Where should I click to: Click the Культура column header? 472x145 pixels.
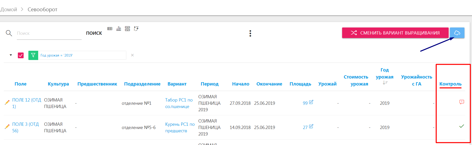[58, 84]
